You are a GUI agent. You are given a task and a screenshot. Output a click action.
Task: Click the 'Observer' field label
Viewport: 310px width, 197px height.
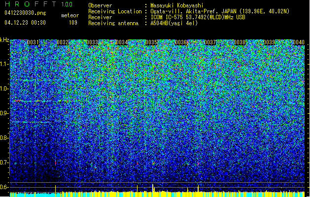pos(100,5)
